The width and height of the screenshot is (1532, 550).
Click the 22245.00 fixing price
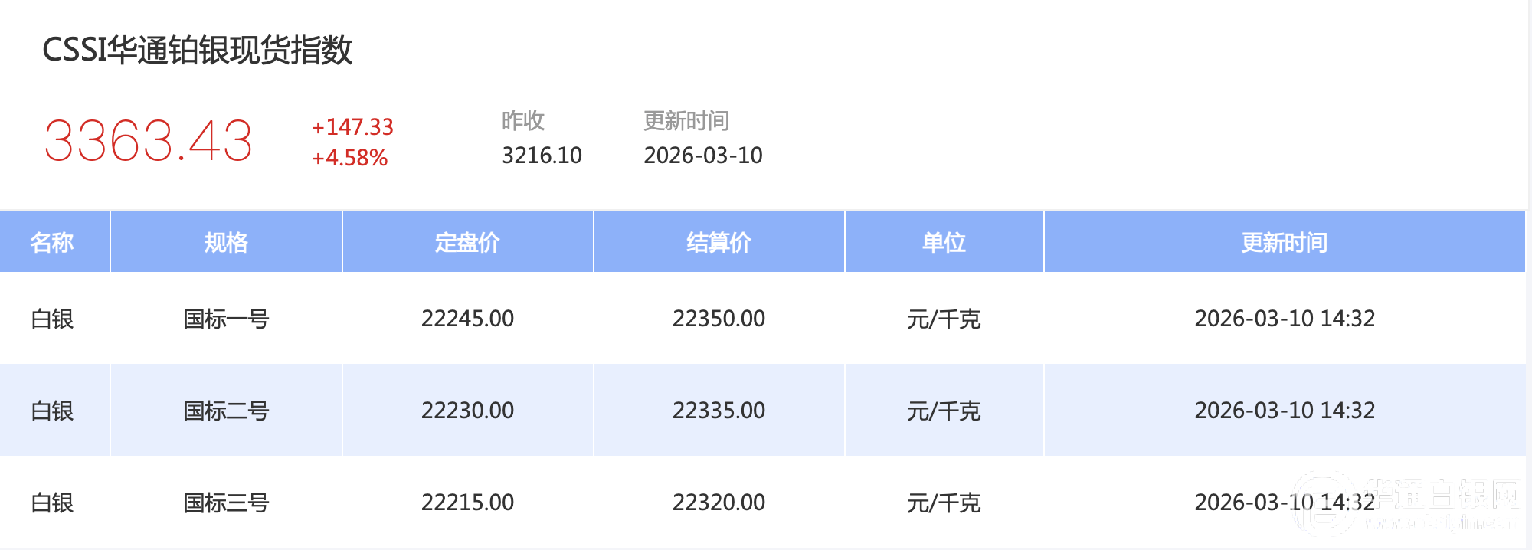[x=467, y=319]
